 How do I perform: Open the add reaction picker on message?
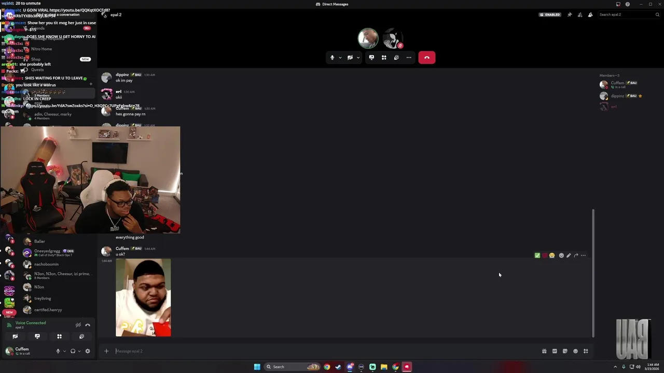click(561, 255)
